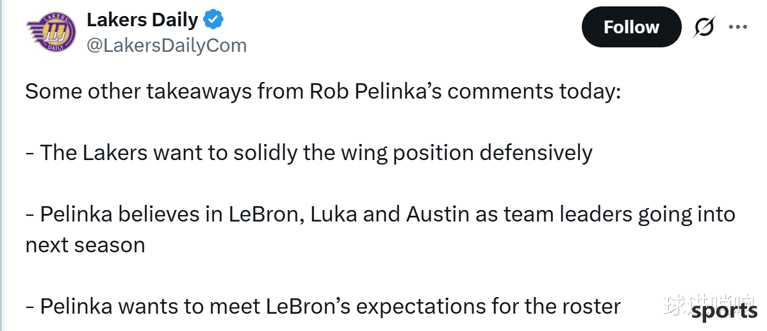Click the 'sports' watermark label

point(725,312)
